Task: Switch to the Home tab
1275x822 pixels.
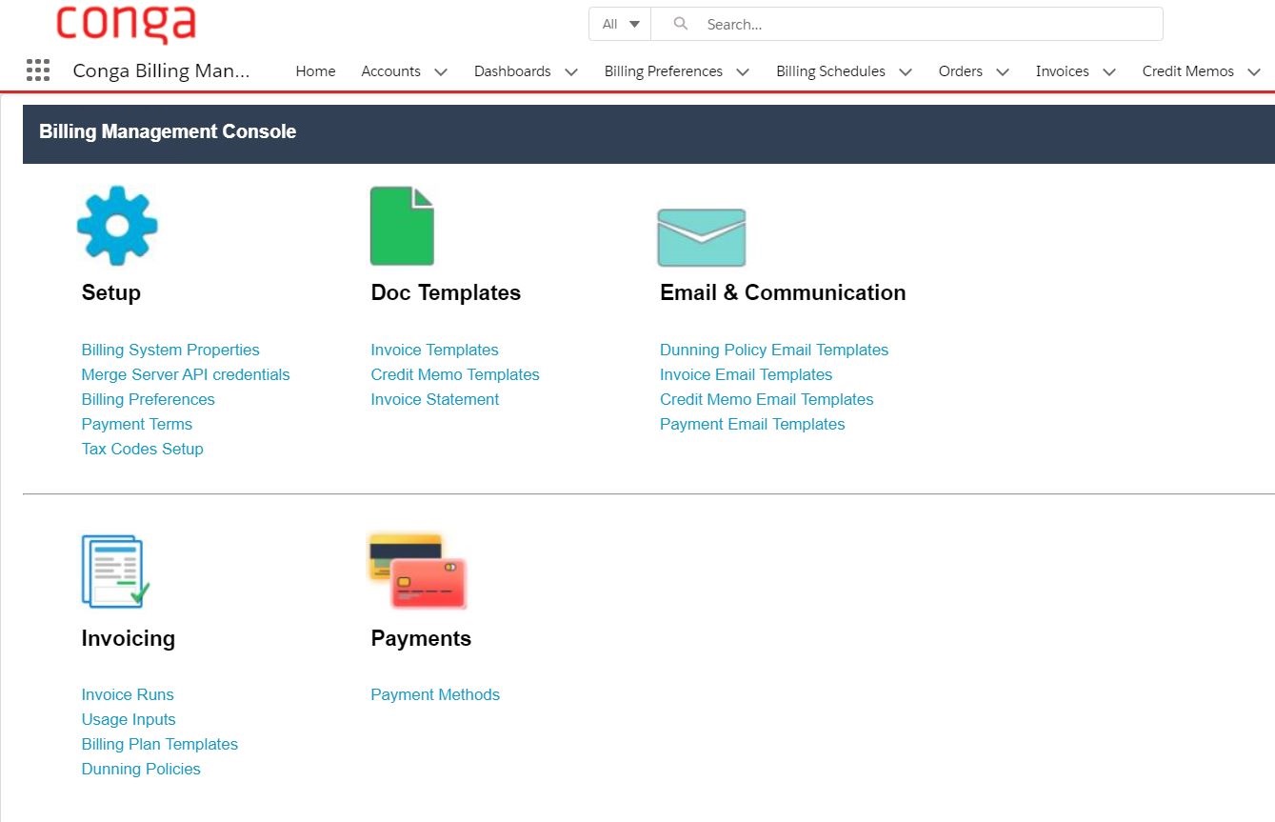Action: click(315, 70)
